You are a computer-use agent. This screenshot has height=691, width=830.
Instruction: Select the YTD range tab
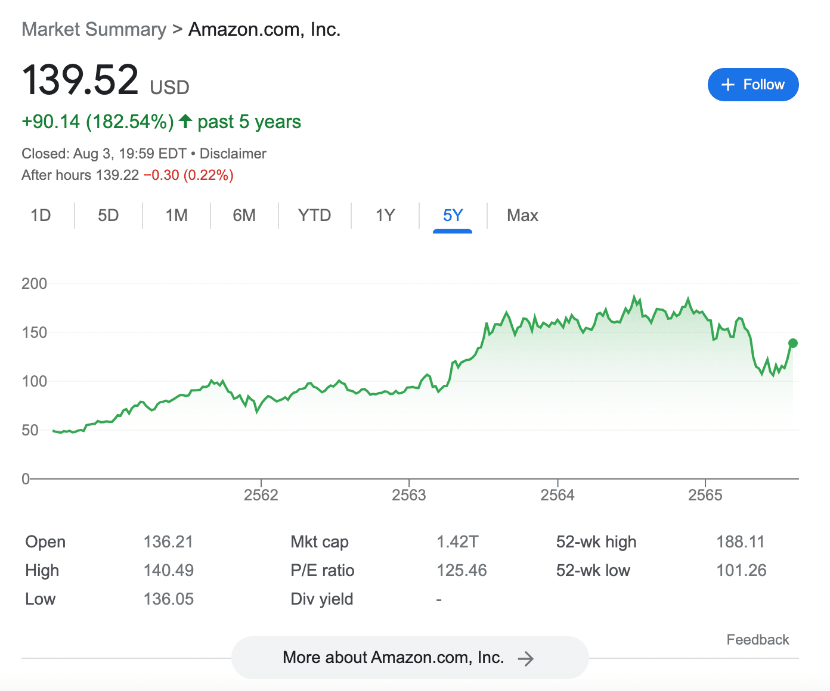click(x=315, y=215)
